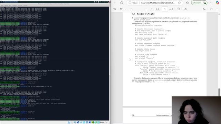The height and width of the screenshot is (124, 221).
Task: Reload the PDF page in Edge
Action: tap(122, 3)
